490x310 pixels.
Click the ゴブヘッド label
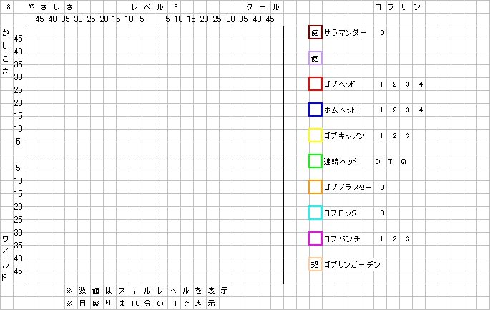coord(340,84)
